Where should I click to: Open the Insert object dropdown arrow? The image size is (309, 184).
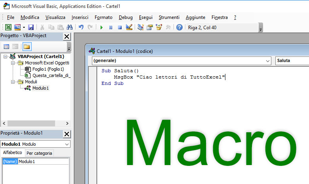24,27
